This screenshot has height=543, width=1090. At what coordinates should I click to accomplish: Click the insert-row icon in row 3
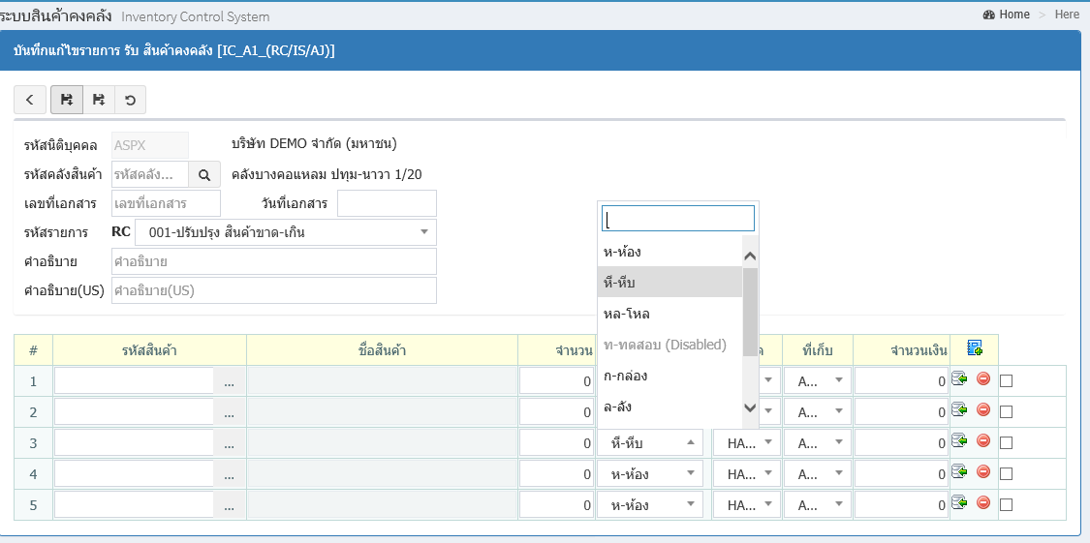960,441
